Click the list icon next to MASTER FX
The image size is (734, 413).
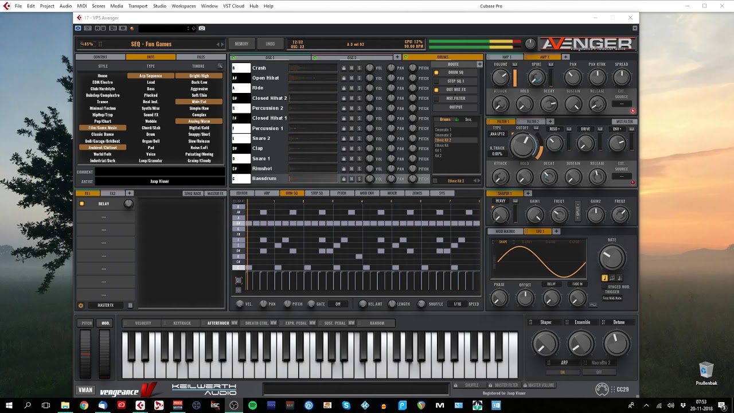pyautogui.click(x=130, y=305)
